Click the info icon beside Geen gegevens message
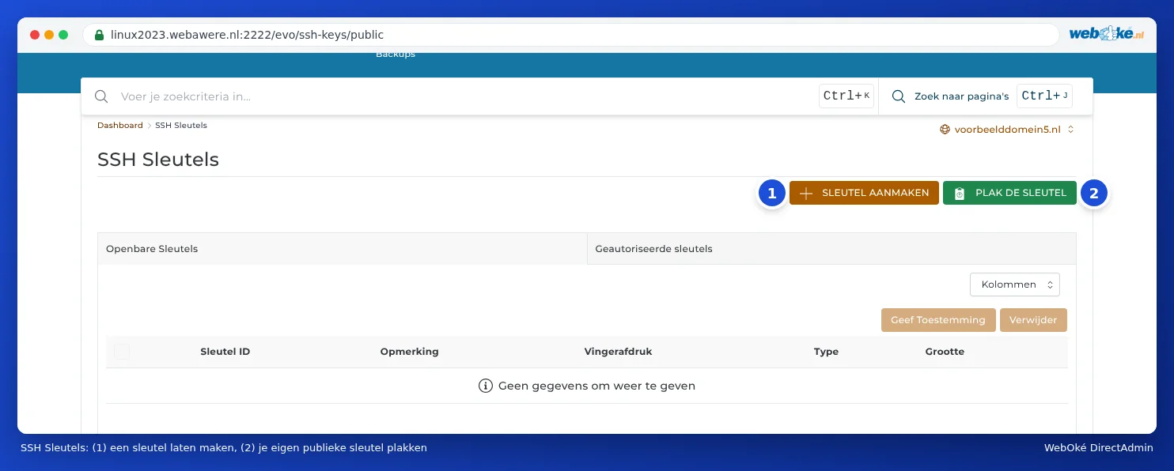The height and width of the screenshot is (471, 1174). (x=486, y=386)
